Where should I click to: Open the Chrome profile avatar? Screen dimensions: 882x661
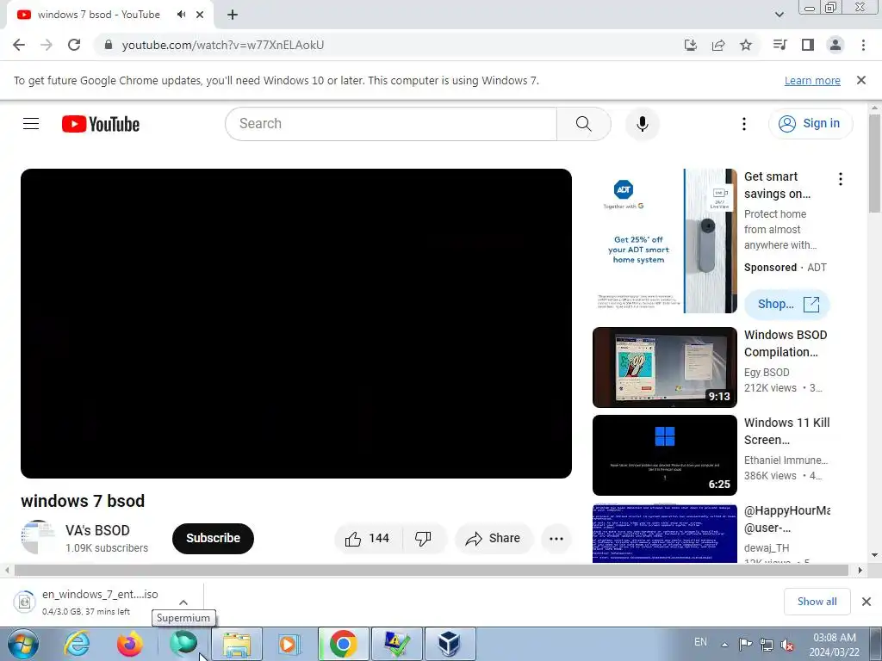[835, 45]
